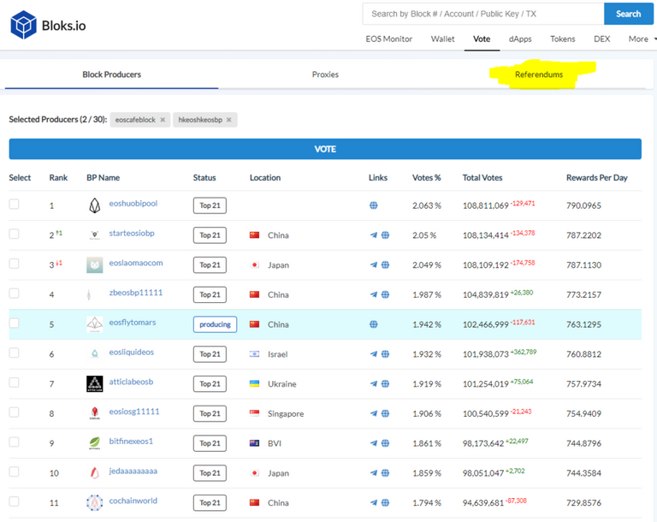The height and width of the screenshot is (522, 657).
Task: Click the cochainworld producer logo
Action: pyautogui.click(x=95, y=502)
